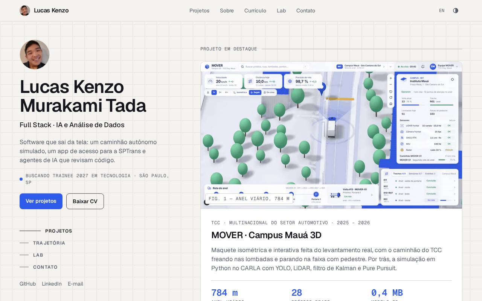
Task: Click the truck icon beside Rota do anel
Action: point(209,188)
